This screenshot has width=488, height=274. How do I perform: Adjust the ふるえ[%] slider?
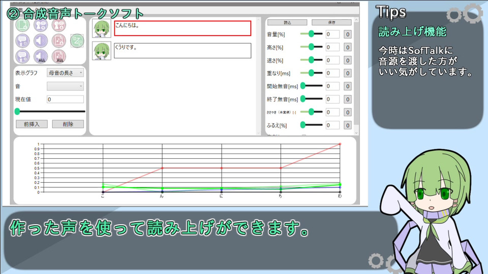tap(311, 125)
